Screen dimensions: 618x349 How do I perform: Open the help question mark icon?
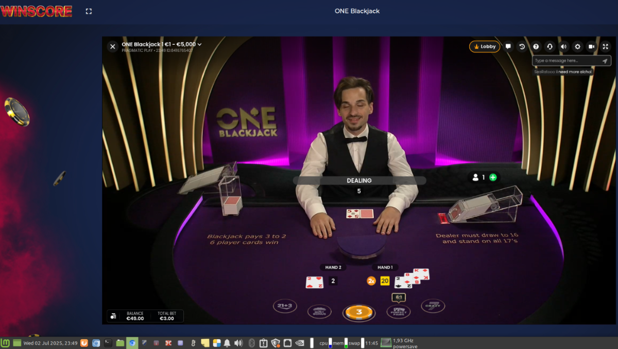tap(536, 47)
